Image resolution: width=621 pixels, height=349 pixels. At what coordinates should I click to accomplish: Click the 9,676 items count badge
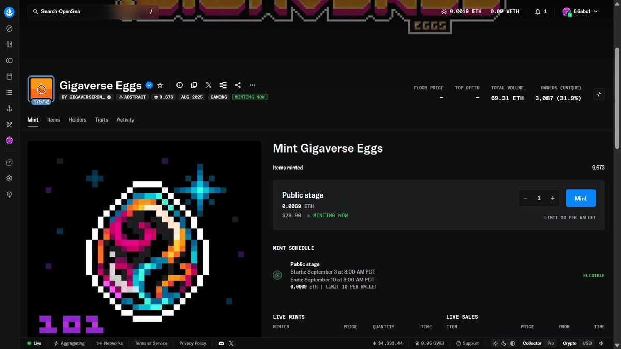(164, 97)
